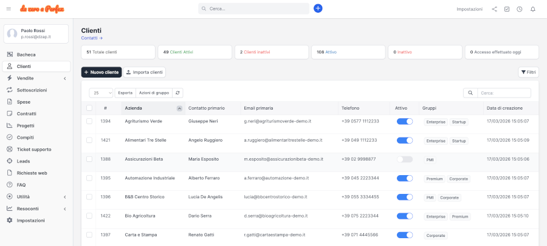This screenshot has height=246, width=547.
Task: Click phone number +39 075 2223344
Action: (360, 216)
